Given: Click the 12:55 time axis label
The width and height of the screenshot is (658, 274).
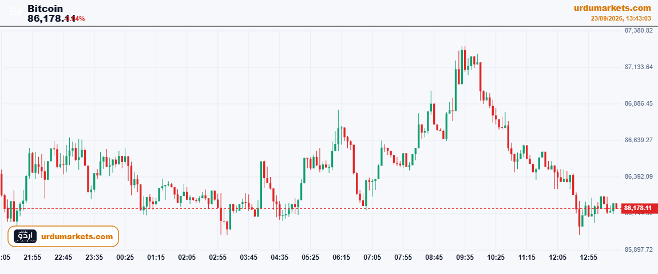Looking at the screenshot, I should click(588, 257).
